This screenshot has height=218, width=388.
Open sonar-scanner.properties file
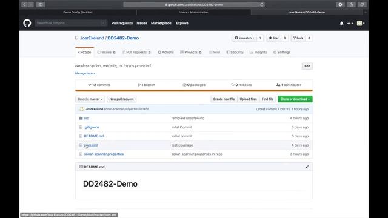(x=104, y=154)
